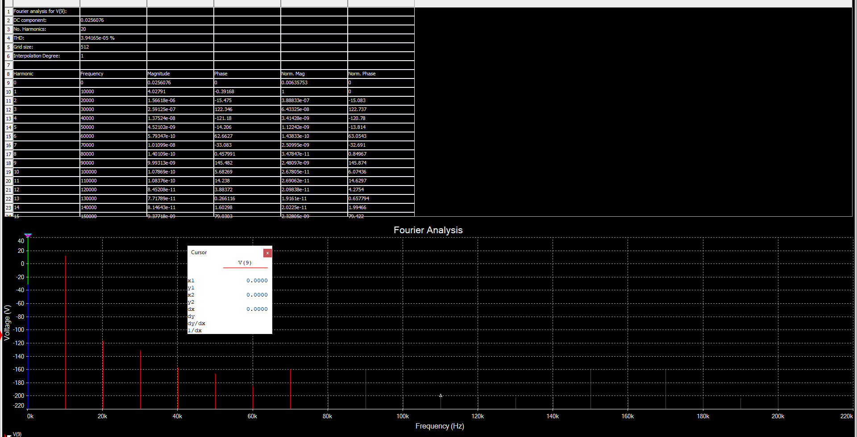Select the Norm. Mag cell 0.00635753
The height and width of the screenshot is (437, 857).
tap(314, 83)
